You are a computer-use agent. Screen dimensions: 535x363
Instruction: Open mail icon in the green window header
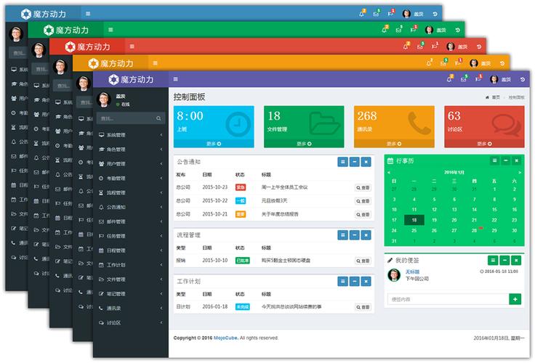coord(398,30)
